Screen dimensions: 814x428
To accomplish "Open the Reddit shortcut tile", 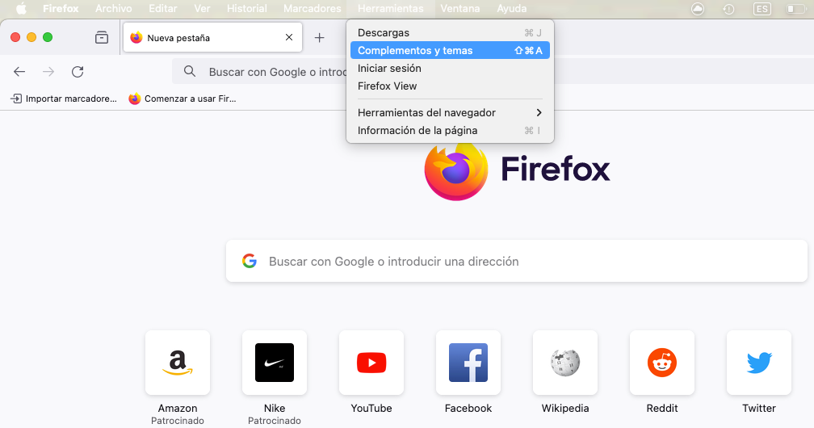I will [x=662, y=363].
